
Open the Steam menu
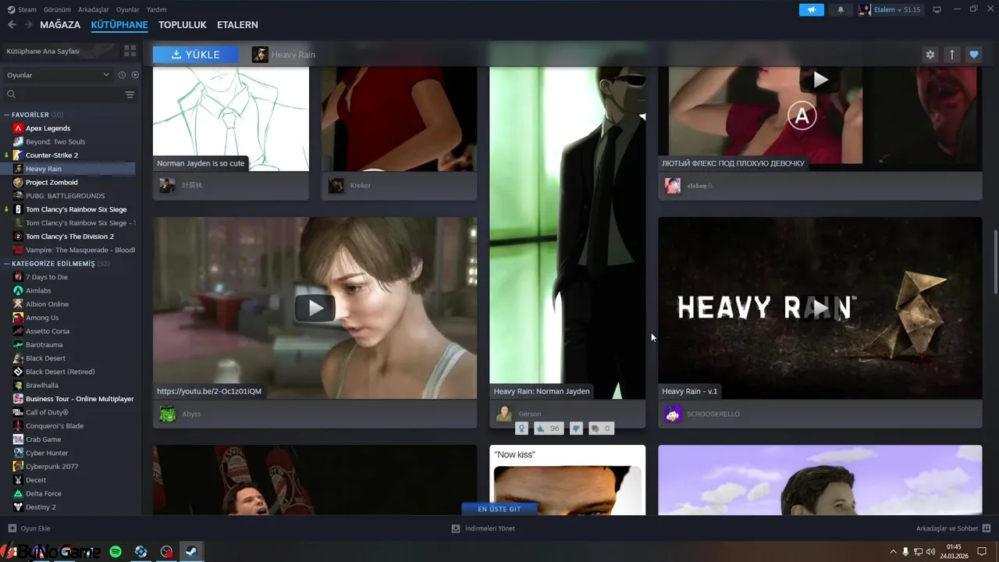tap(22, 9)
